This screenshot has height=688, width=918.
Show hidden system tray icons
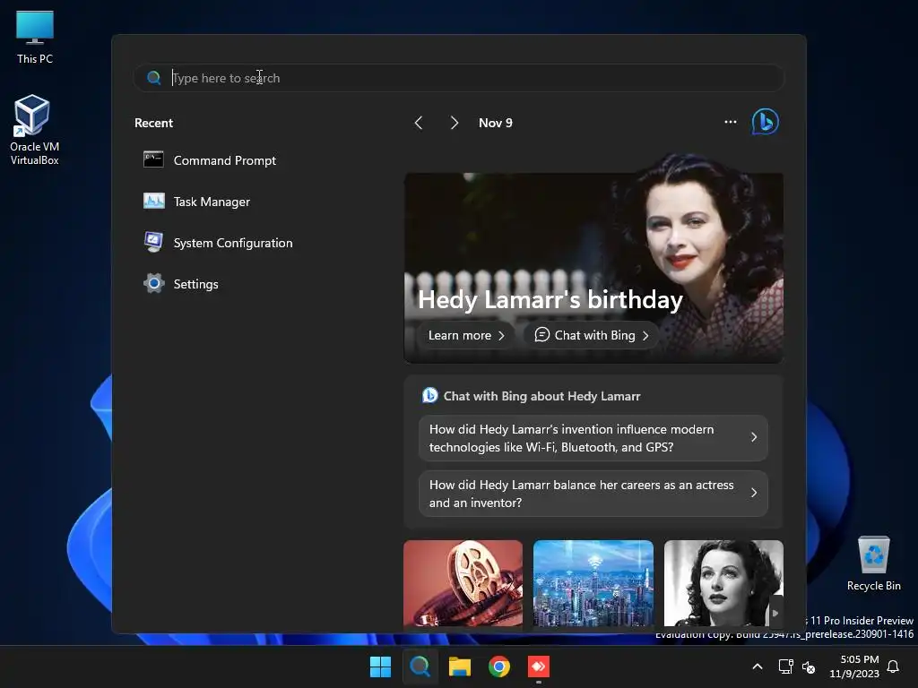[757, 666]
